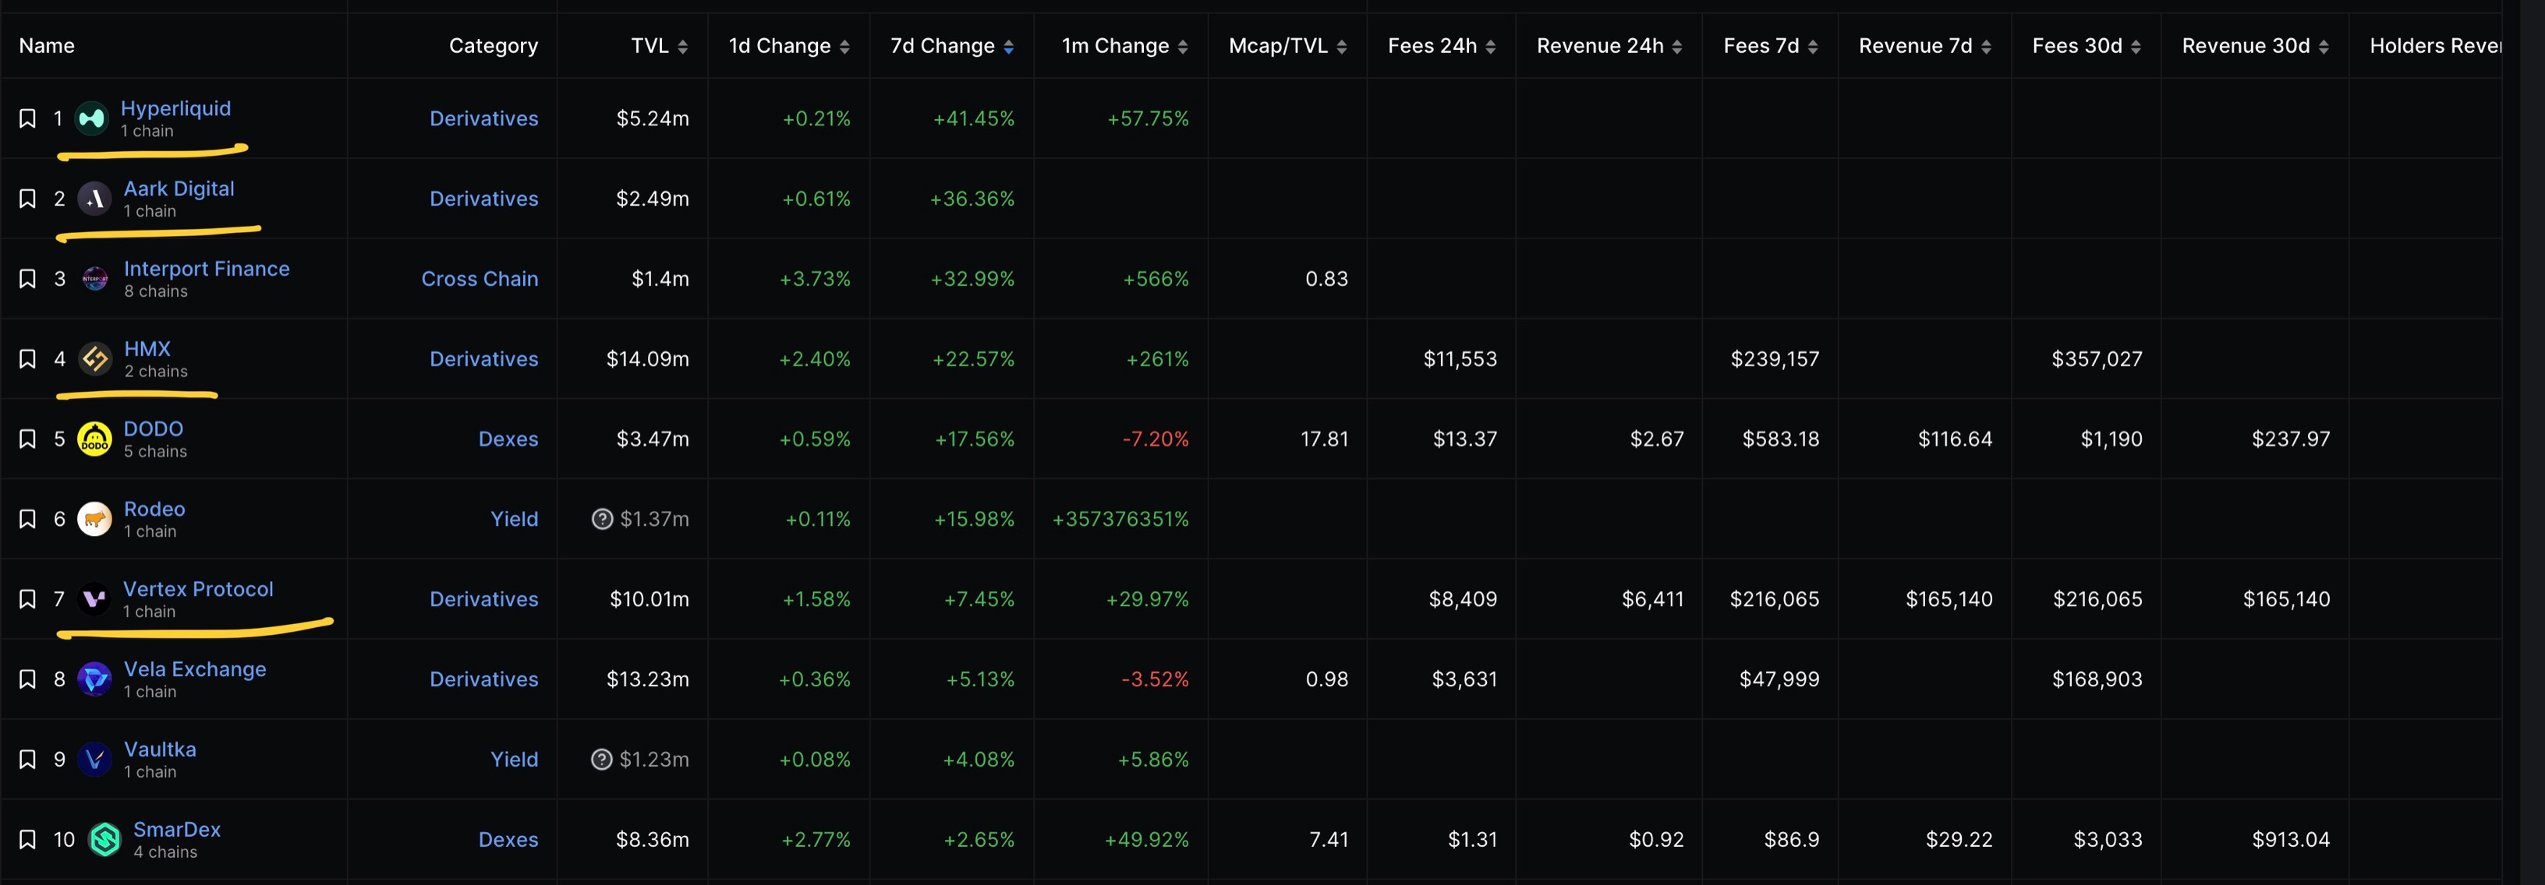This screenshot has height=885, width=2545.
Task: Toggle bookmark for Interport Finance
Action: coord(27,279)
